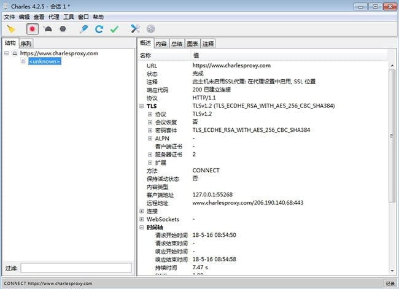
Task: Maximize the Charles window
Action: 375,7
